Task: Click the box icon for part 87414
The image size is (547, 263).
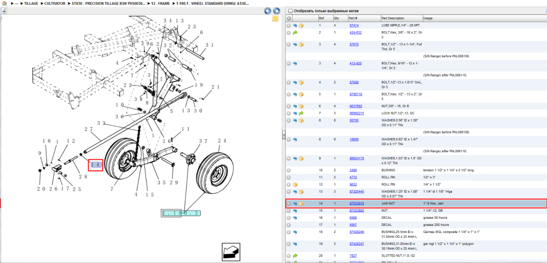Action: [x=301, y=26]
